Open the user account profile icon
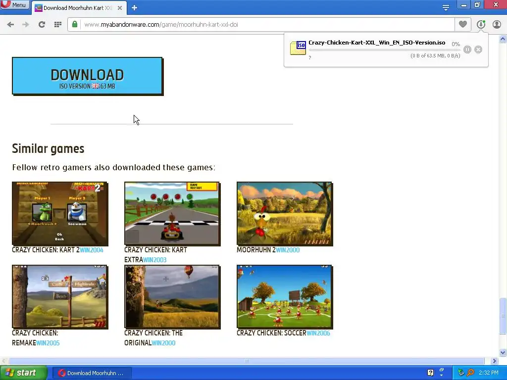The width and height of the screenshot is (507, 380). tap(497, 25)
